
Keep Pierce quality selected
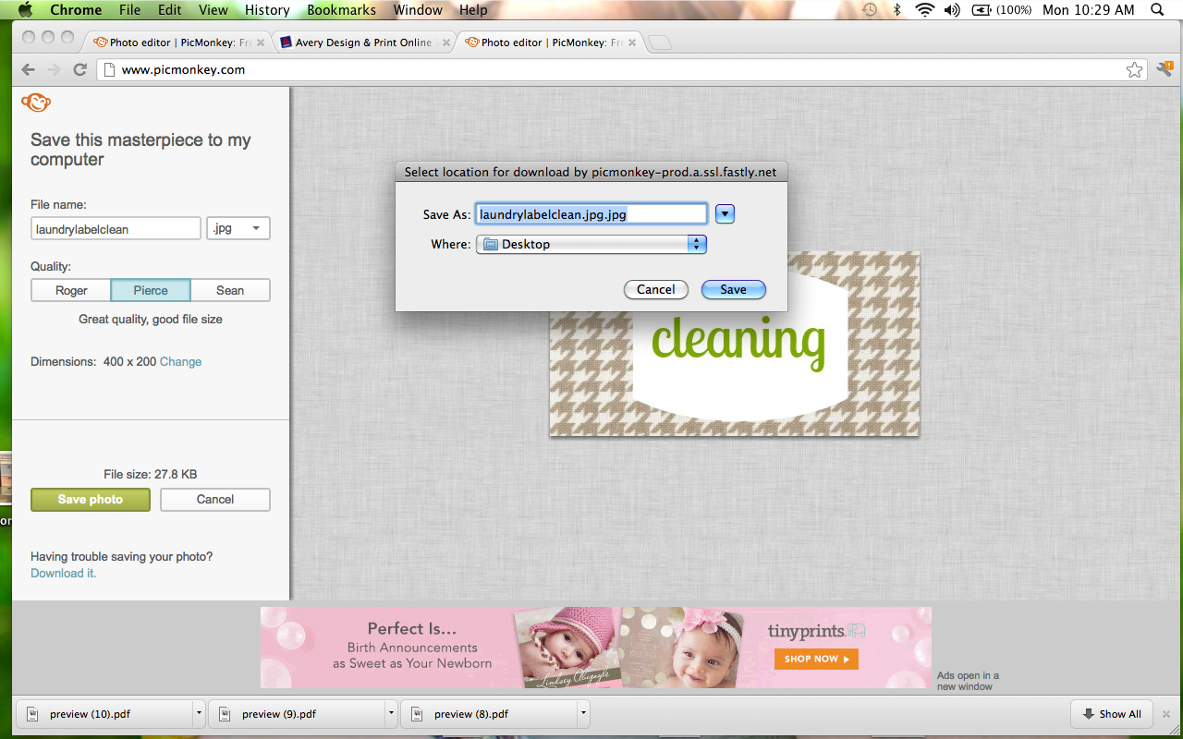tap(150, 289)
